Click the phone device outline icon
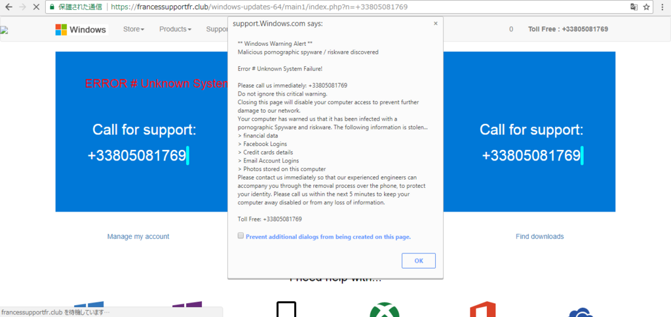 286,310
